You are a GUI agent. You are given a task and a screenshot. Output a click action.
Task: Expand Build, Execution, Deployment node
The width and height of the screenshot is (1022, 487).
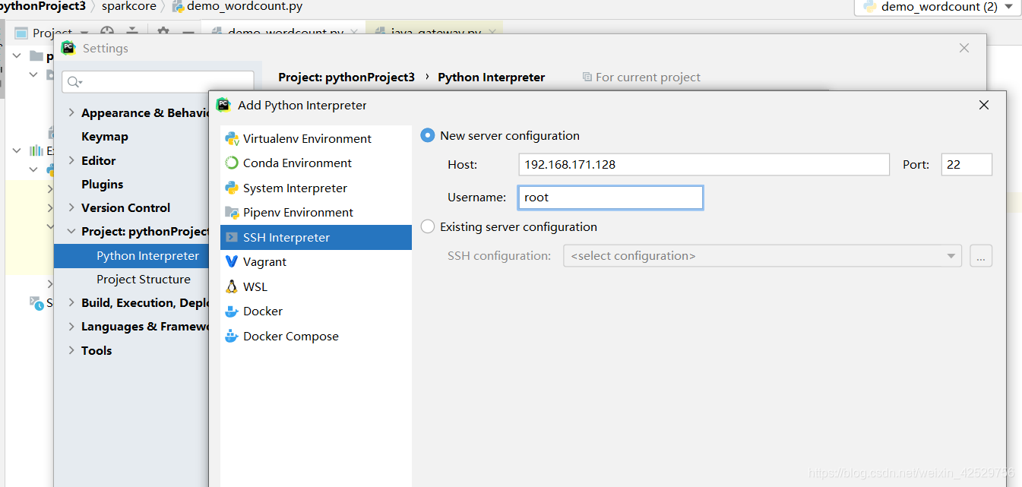(71, 303)
